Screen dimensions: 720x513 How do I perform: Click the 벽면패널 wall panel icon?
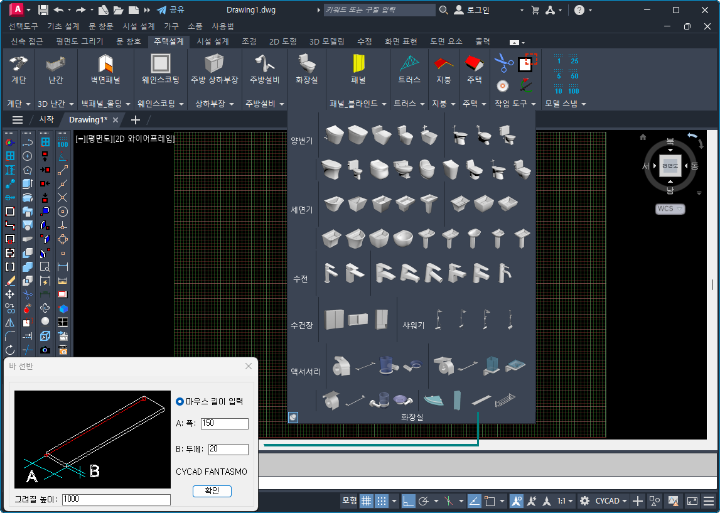click(x=105, y=65)
